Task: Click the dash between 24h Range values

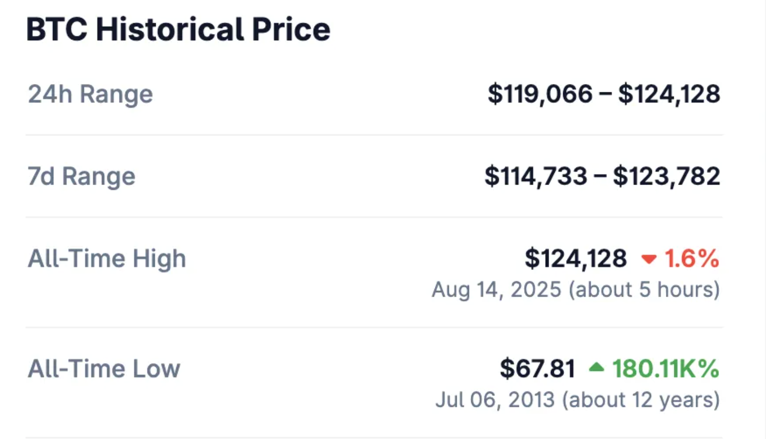Action: tap(605, 94)
